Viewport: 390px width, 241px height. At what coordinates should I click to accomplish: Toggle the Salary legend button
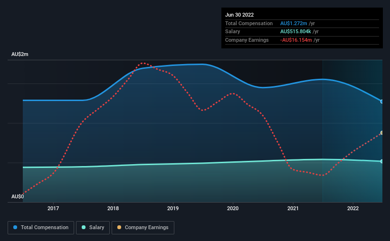(x=93, y=228)
